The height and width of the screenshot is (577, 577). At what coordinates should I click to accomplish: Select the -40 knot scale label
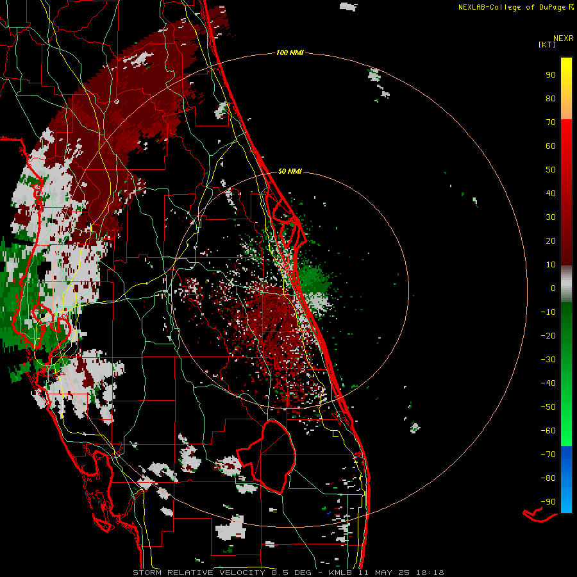[548, 383]
